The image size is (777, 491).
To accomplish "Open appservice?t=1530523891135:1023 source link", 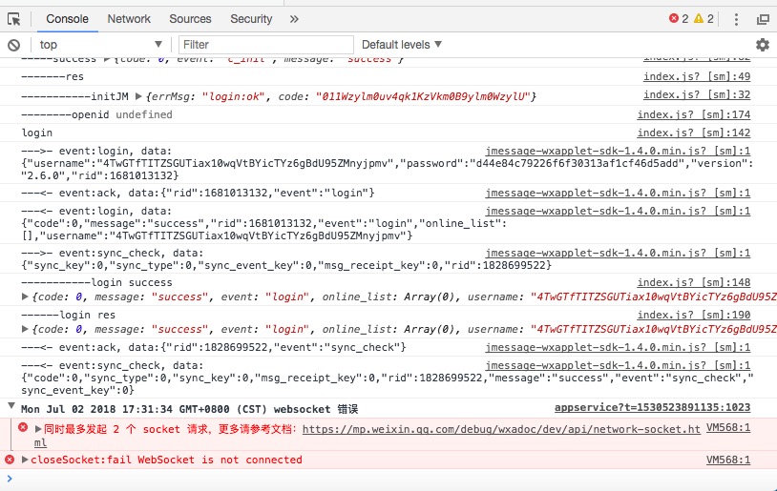I will [x=652, y=407].
